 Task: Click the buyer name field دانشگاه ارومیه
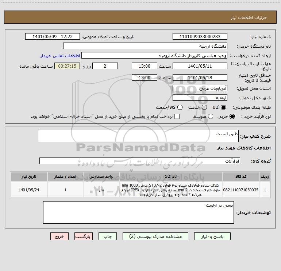[x=145, y=46]
